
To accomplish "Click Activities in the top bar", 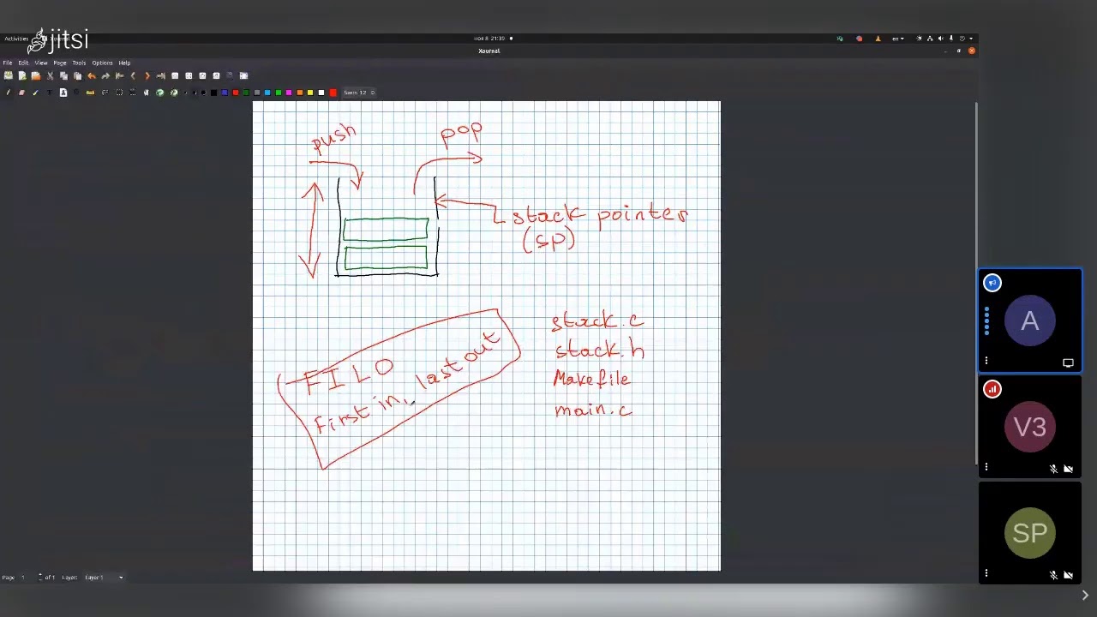I will 16,39.
